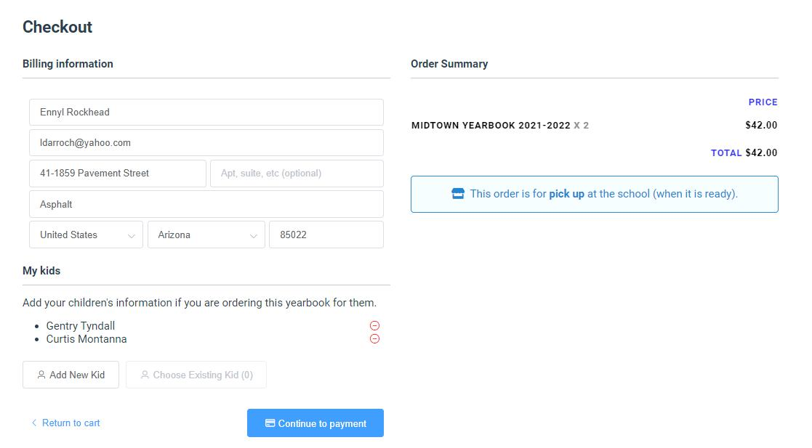Edit the zip code field 85022
The height and width of the screenshot is (448, 812).
click(x=326, y=235)
